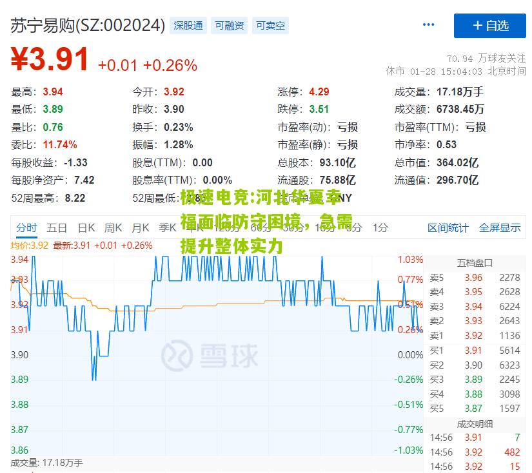Click the 成交明细 trade details header
This screenshot has height=473, width=532.
pos(475,424)
